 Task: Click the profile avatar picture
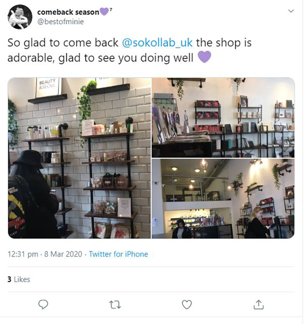[x=20, y=17]
